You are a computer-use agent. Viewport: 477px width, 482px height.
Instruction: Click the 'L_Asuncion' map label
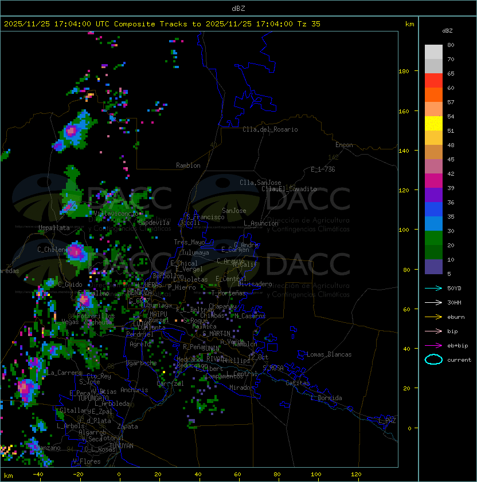point(261,223)
